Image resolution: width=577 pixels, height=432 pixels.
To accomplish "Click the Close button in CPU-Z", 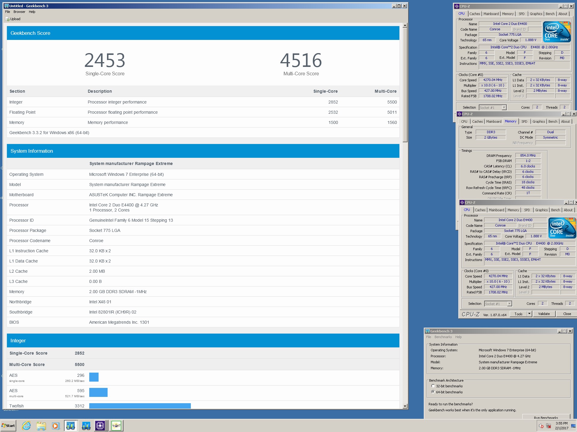I will (x=567, y=314).
